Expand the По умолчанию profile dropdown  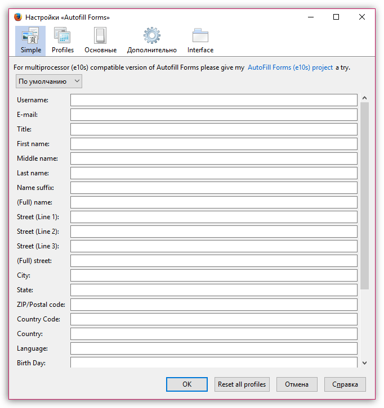(50, 81)
